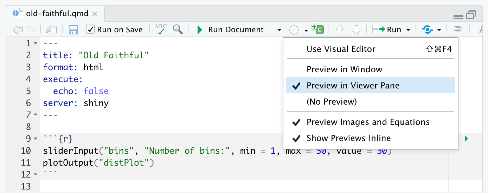Open the Run Document dropdown arrow
This screenshot has height=193, width=488.
tap(279, 30)
